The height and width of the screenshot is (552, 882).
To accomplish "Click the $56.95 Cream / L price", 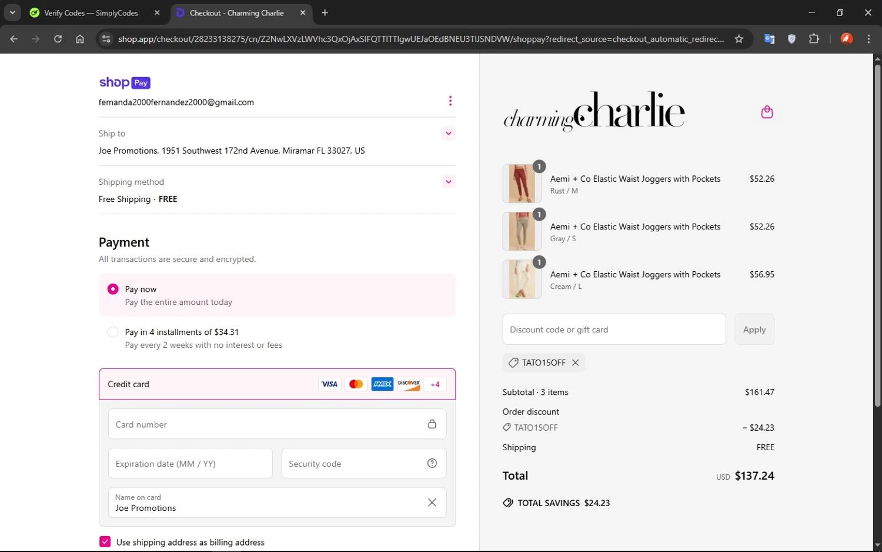I will pos(761,274).
